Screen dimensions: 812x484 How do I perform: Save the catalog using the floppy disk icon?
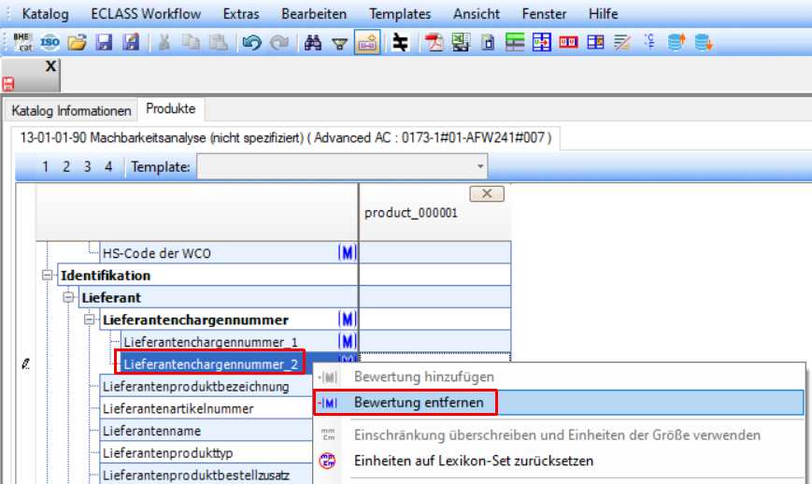[104, 42]
